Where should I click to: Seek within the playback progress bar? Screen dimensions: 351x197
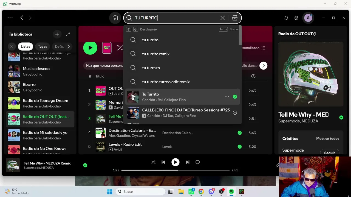[x=175, y=170]
